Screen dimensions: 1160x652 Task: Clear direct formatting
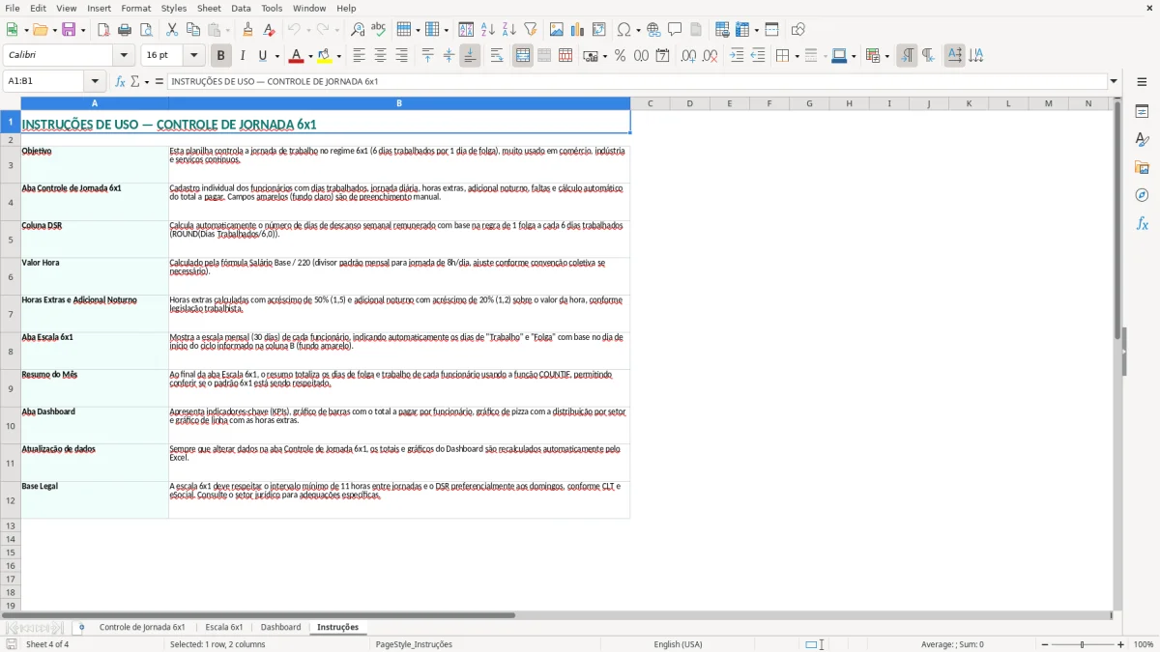270,30
